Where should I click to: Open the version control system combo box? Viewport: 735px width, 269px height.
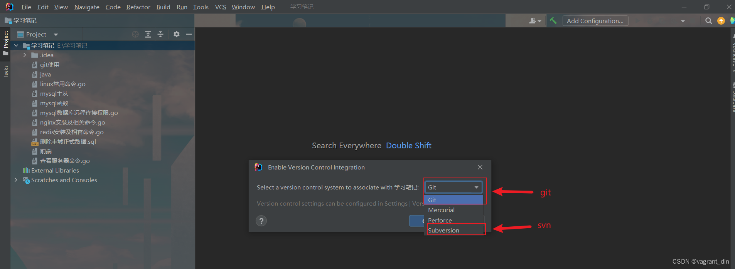click(x=454, y=187)
